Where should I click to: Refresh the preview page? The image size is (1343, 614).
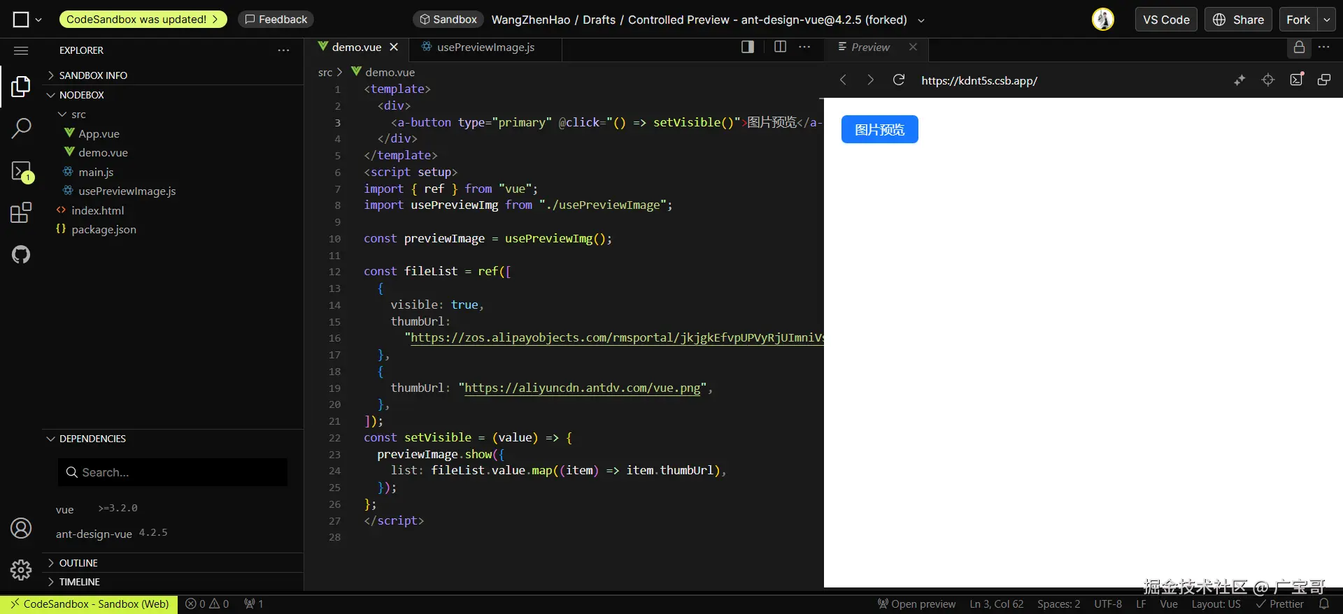899,80
